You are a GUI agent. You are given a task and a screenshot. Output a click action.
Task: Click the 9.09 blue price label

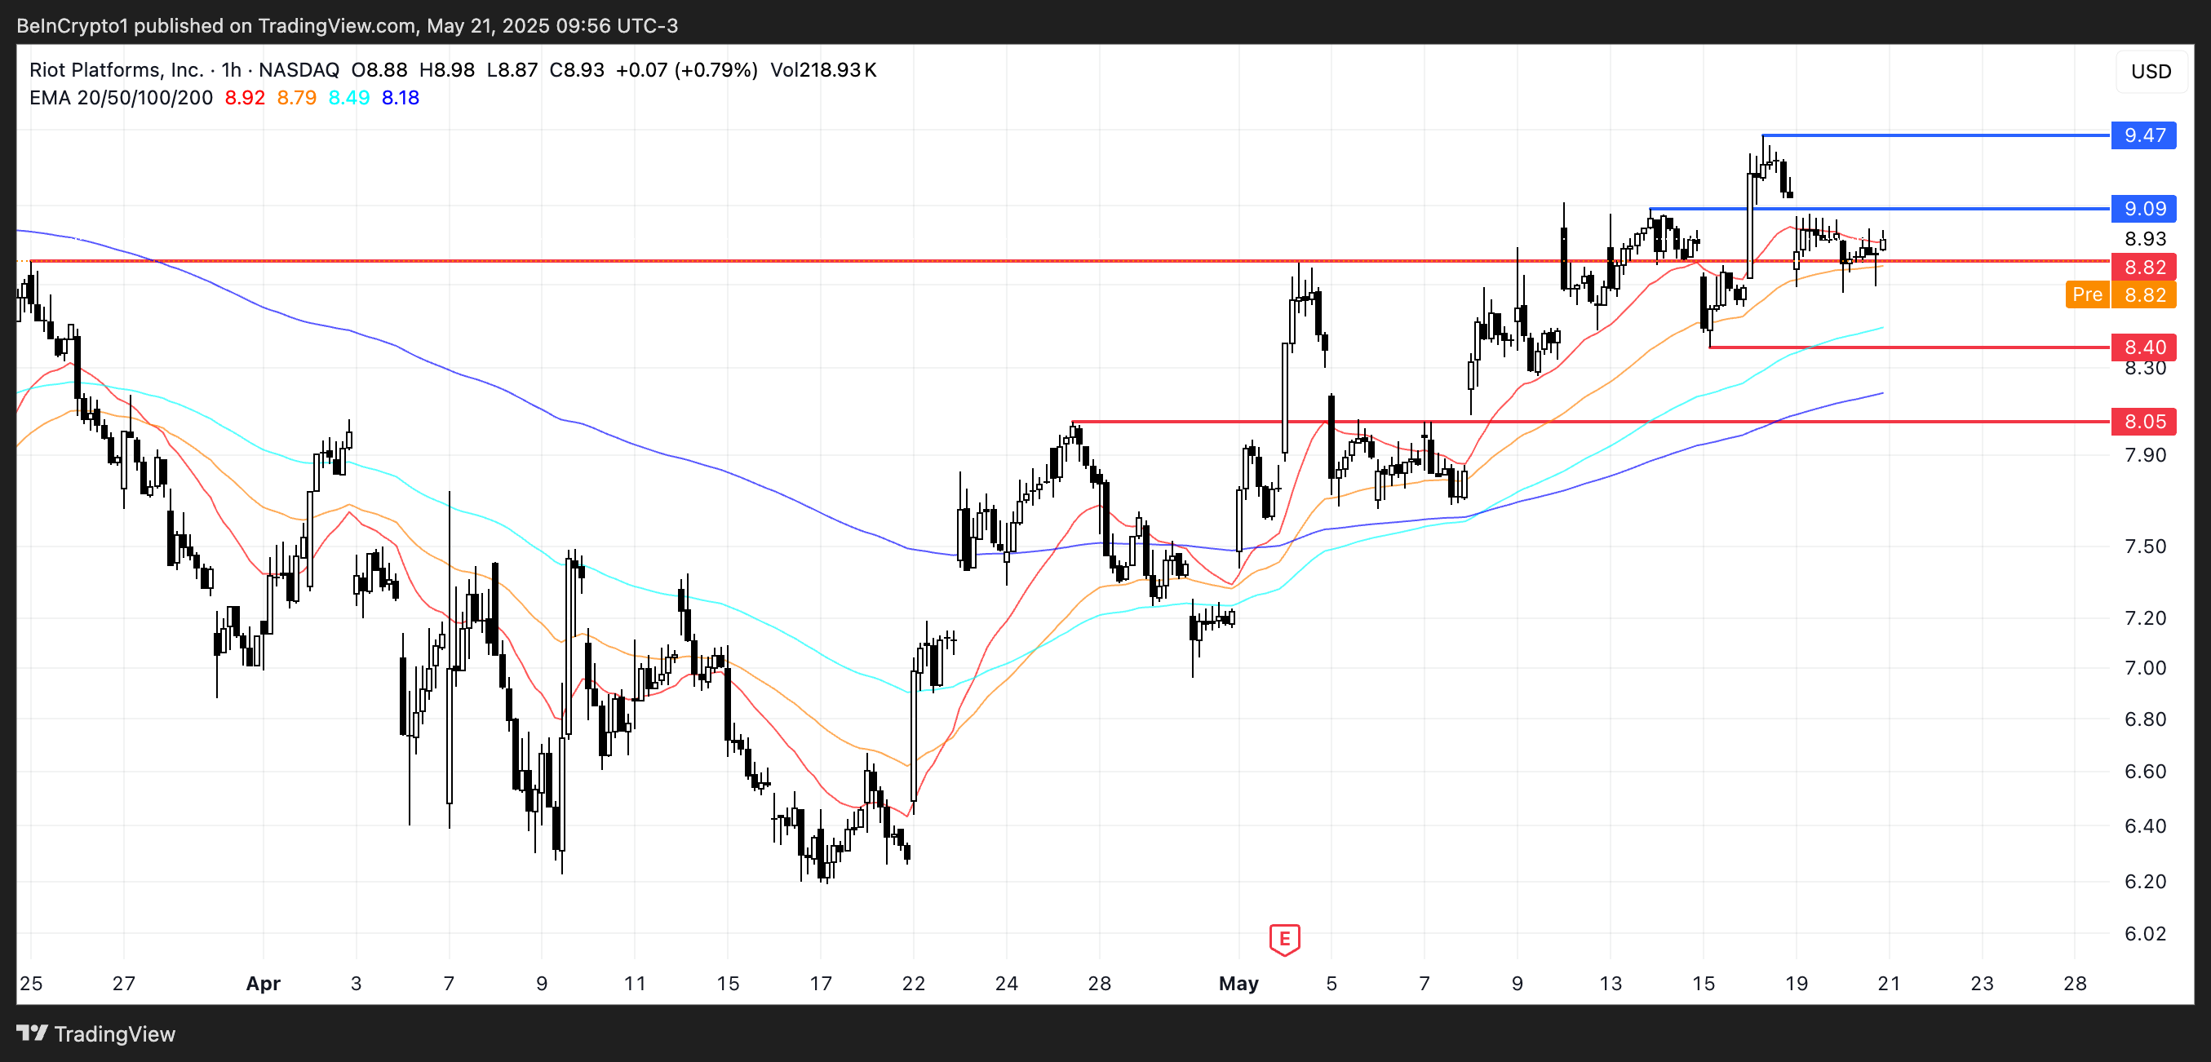tap(2143, 209)
